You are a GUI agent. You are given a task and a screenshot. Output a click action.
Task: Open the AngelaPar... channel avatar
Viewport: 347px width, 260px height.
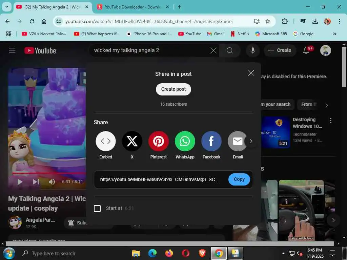[15, 222]
